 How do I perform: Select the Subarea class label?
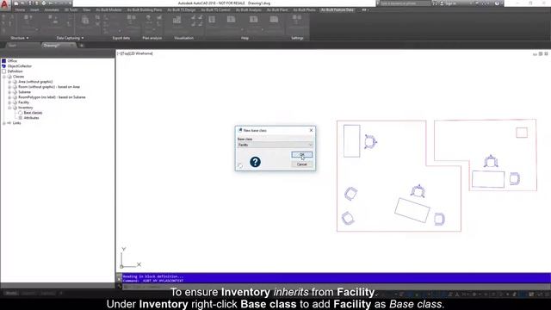pyautogui.click(x=24, y=92)
